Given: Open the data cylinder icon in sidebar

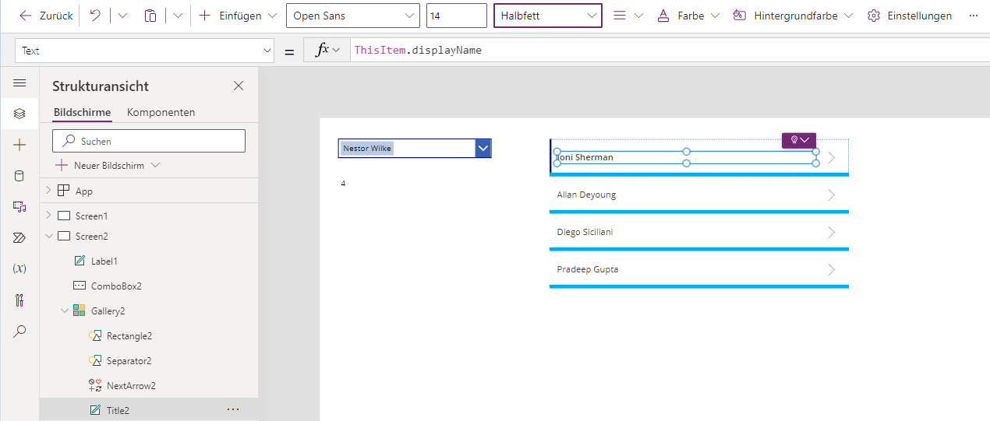Looking at the screenshot, I should [x=19, y=176].
